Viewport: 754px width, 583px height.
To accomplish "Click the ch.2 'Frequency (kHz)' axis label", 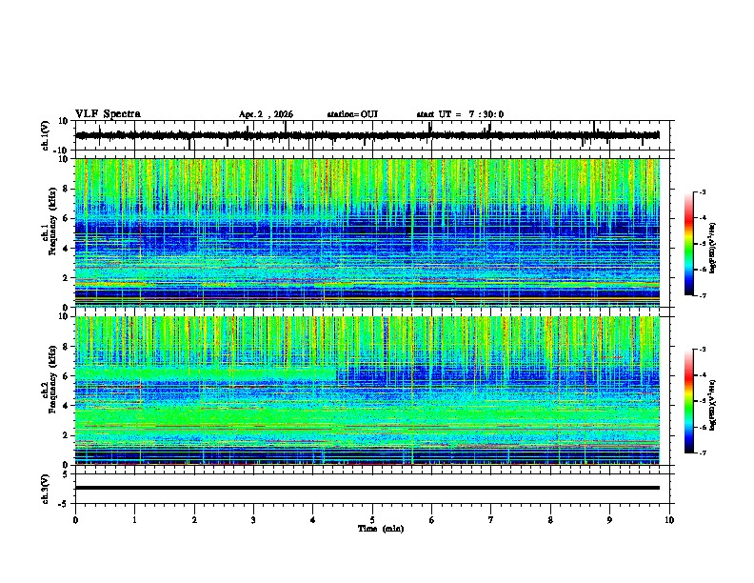I will [x=52, y=379].
